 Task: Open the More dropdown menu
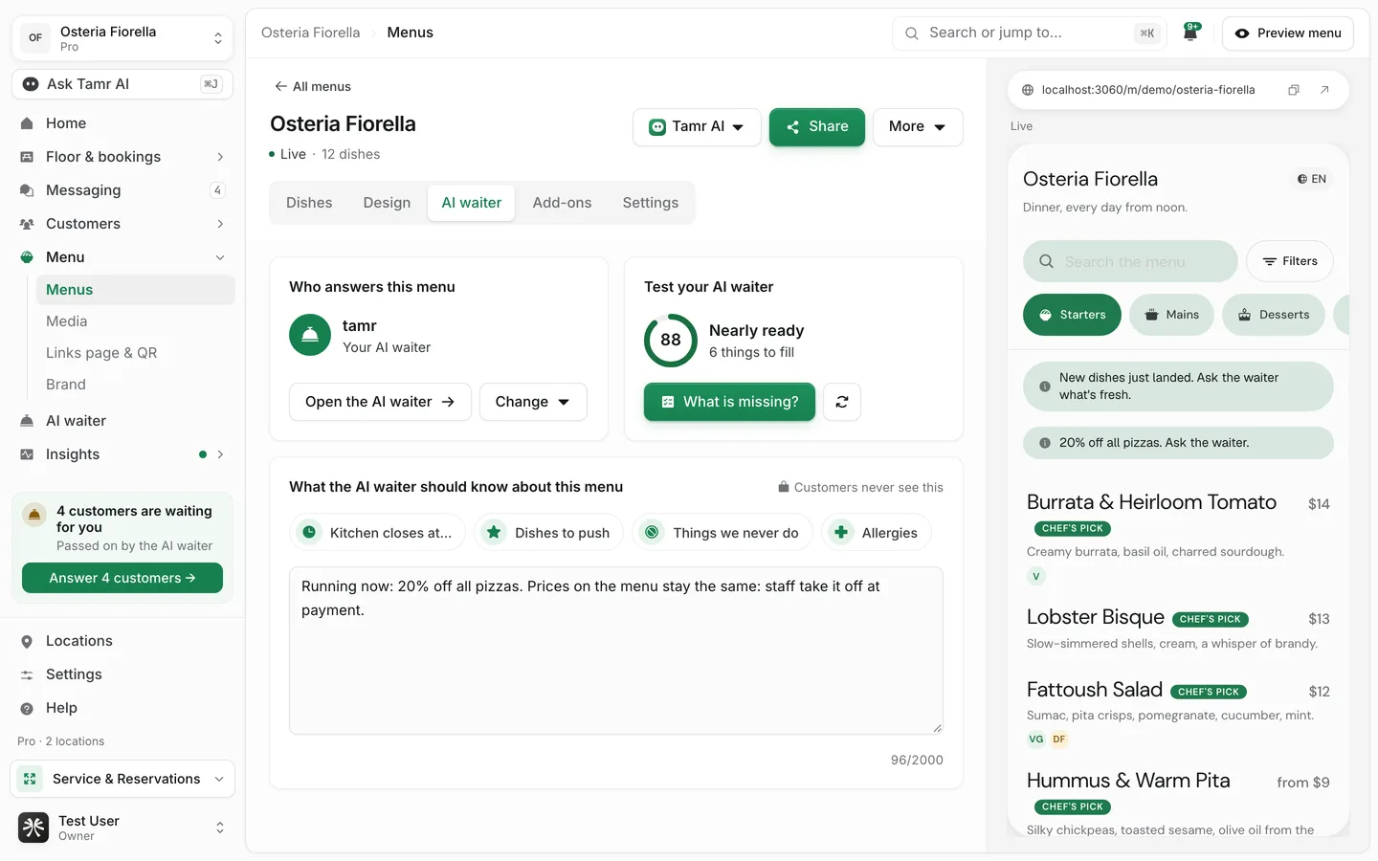tap(918, 127)
